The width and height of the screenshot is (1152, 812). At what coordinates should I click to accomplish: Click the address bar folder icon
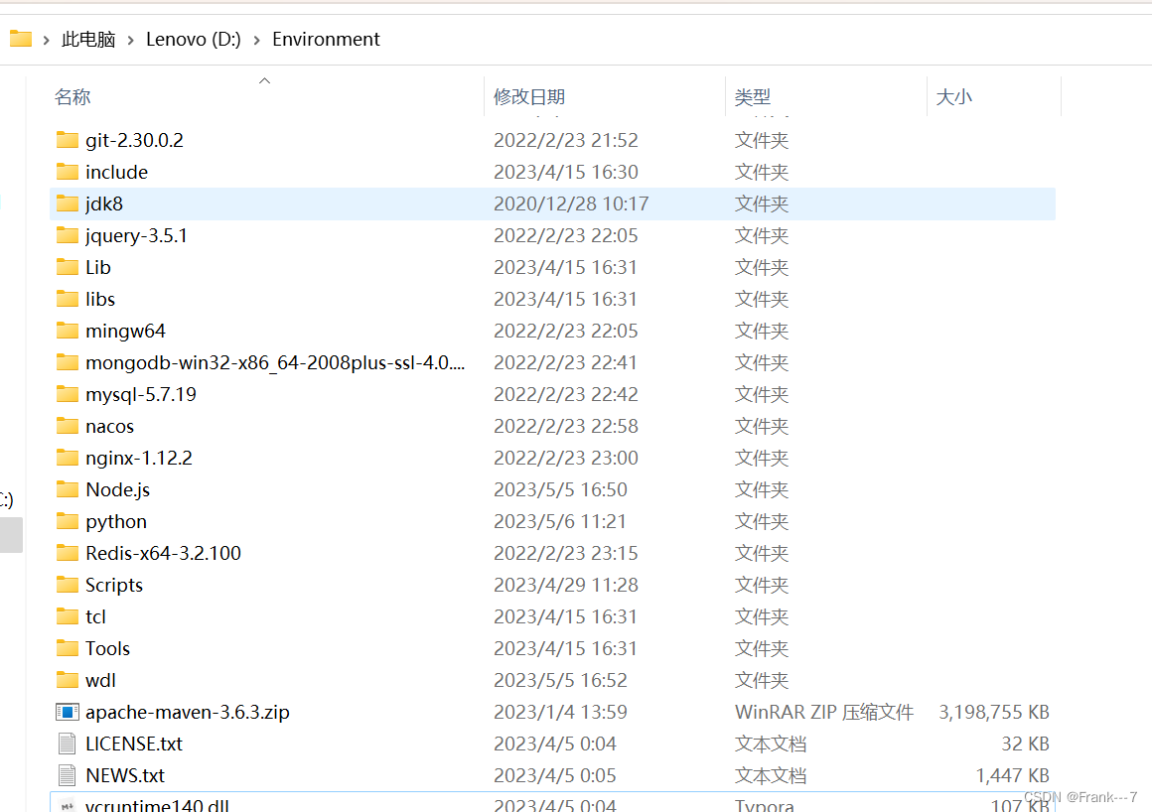[x=21, y=38]
